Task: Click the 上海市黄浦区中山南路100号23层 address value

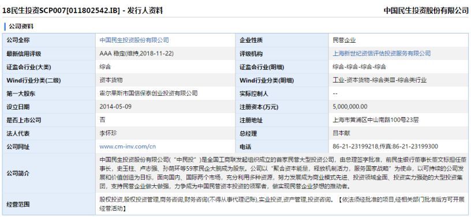Action: (x=376, y=120)
